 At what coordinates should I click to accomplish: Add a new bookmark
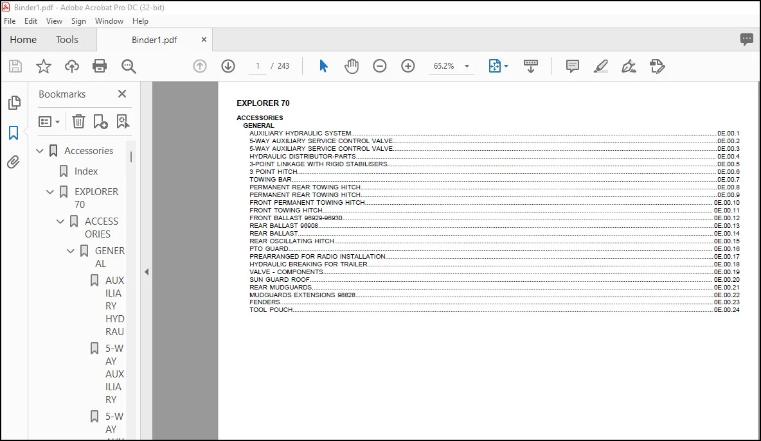coord(100,121)
